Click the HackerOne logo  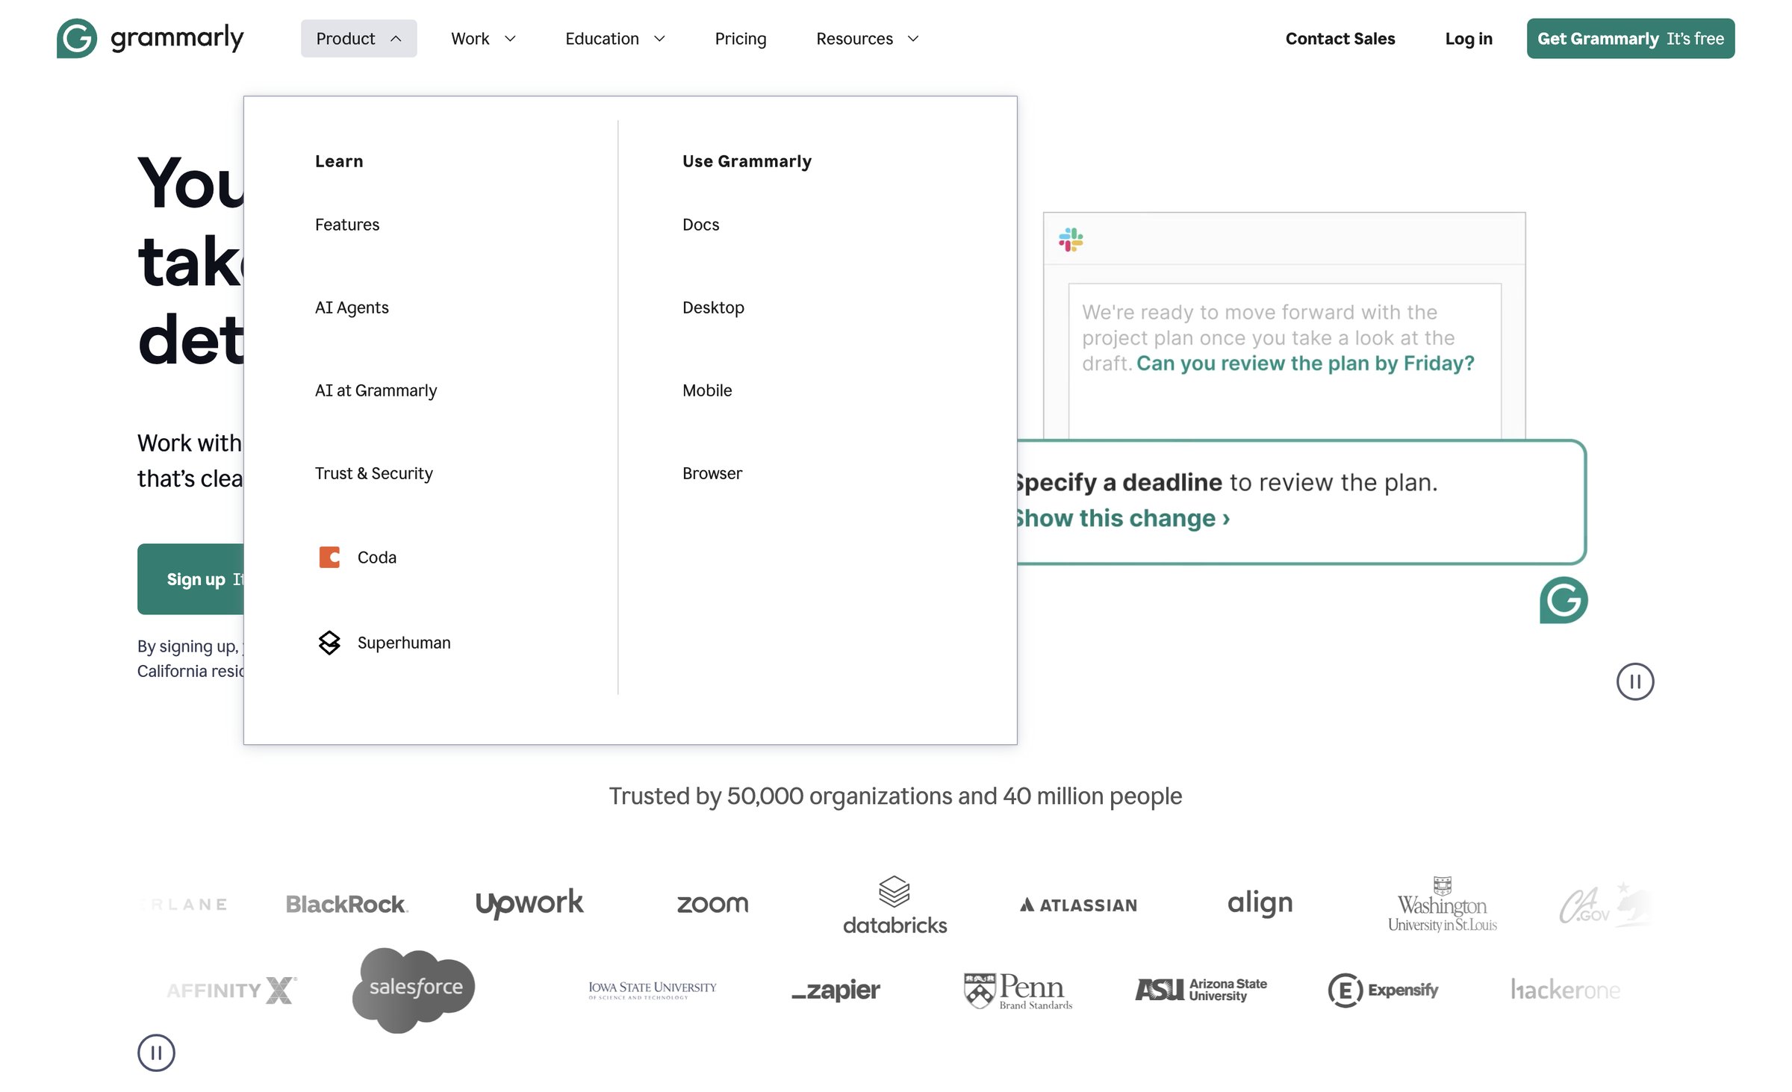click(1565, 990)
